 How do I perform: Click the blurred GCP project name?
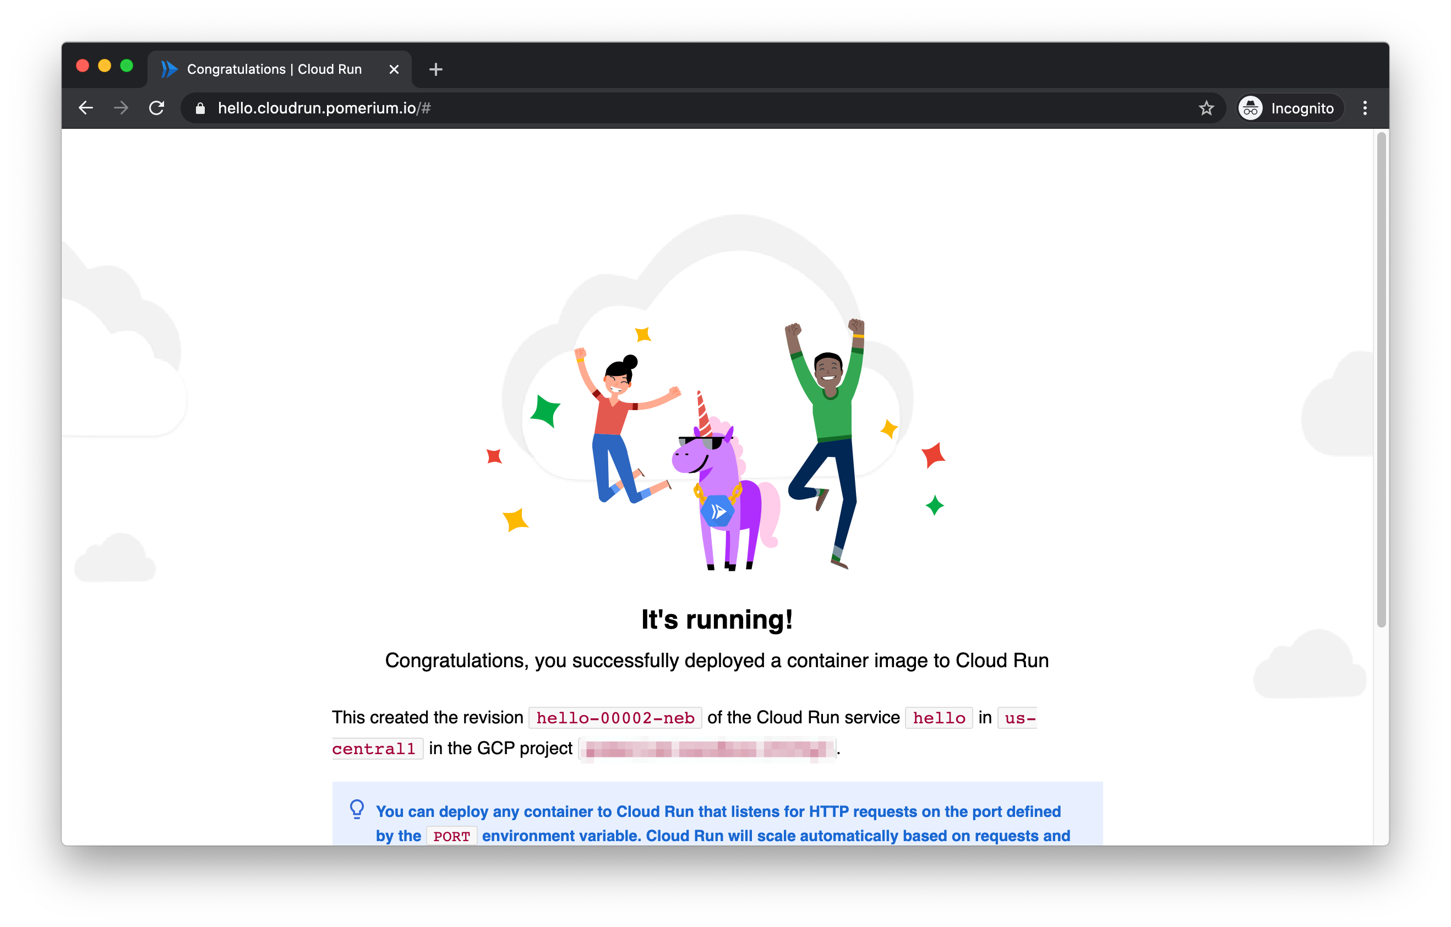tap(707, 749)
